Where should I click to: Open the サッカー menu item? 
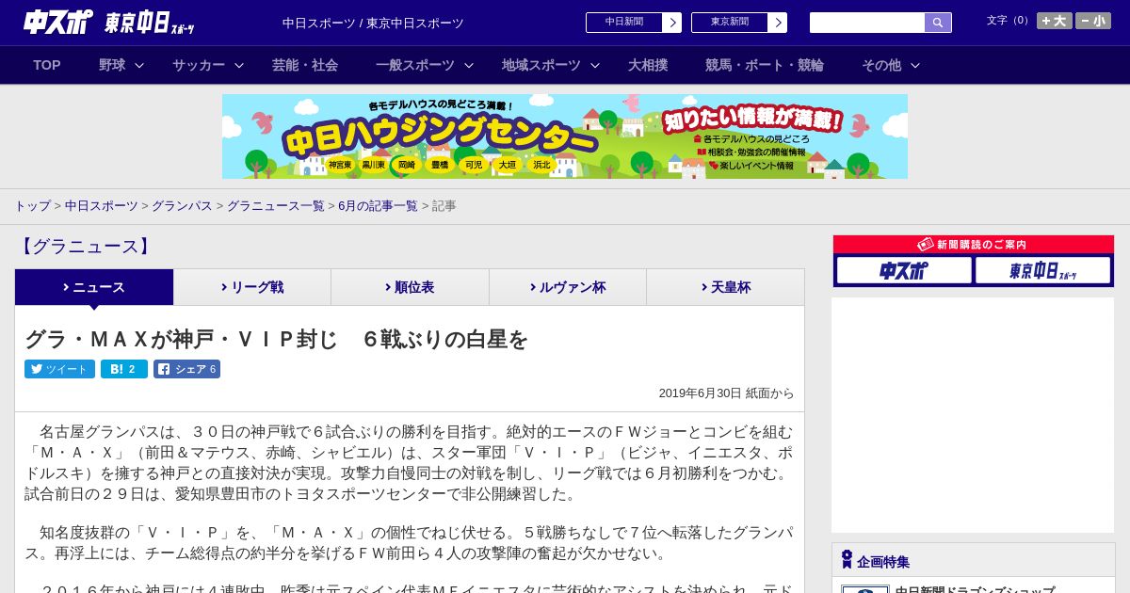pyautogui.click(x=199, y=65)
